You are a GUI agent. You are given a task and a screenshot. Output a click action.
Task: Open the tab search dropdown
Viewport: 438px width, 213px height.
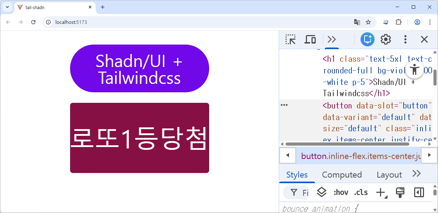7,7
